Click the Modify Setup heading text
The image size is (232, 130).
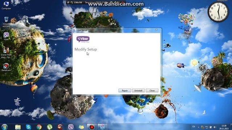86,49
